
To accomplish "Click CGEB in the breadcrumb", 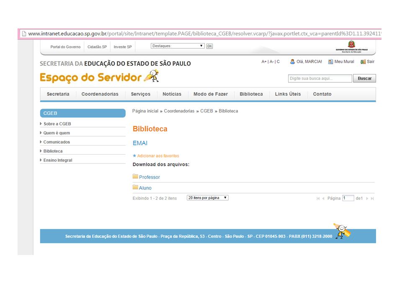I will click(x=206, y=111).
